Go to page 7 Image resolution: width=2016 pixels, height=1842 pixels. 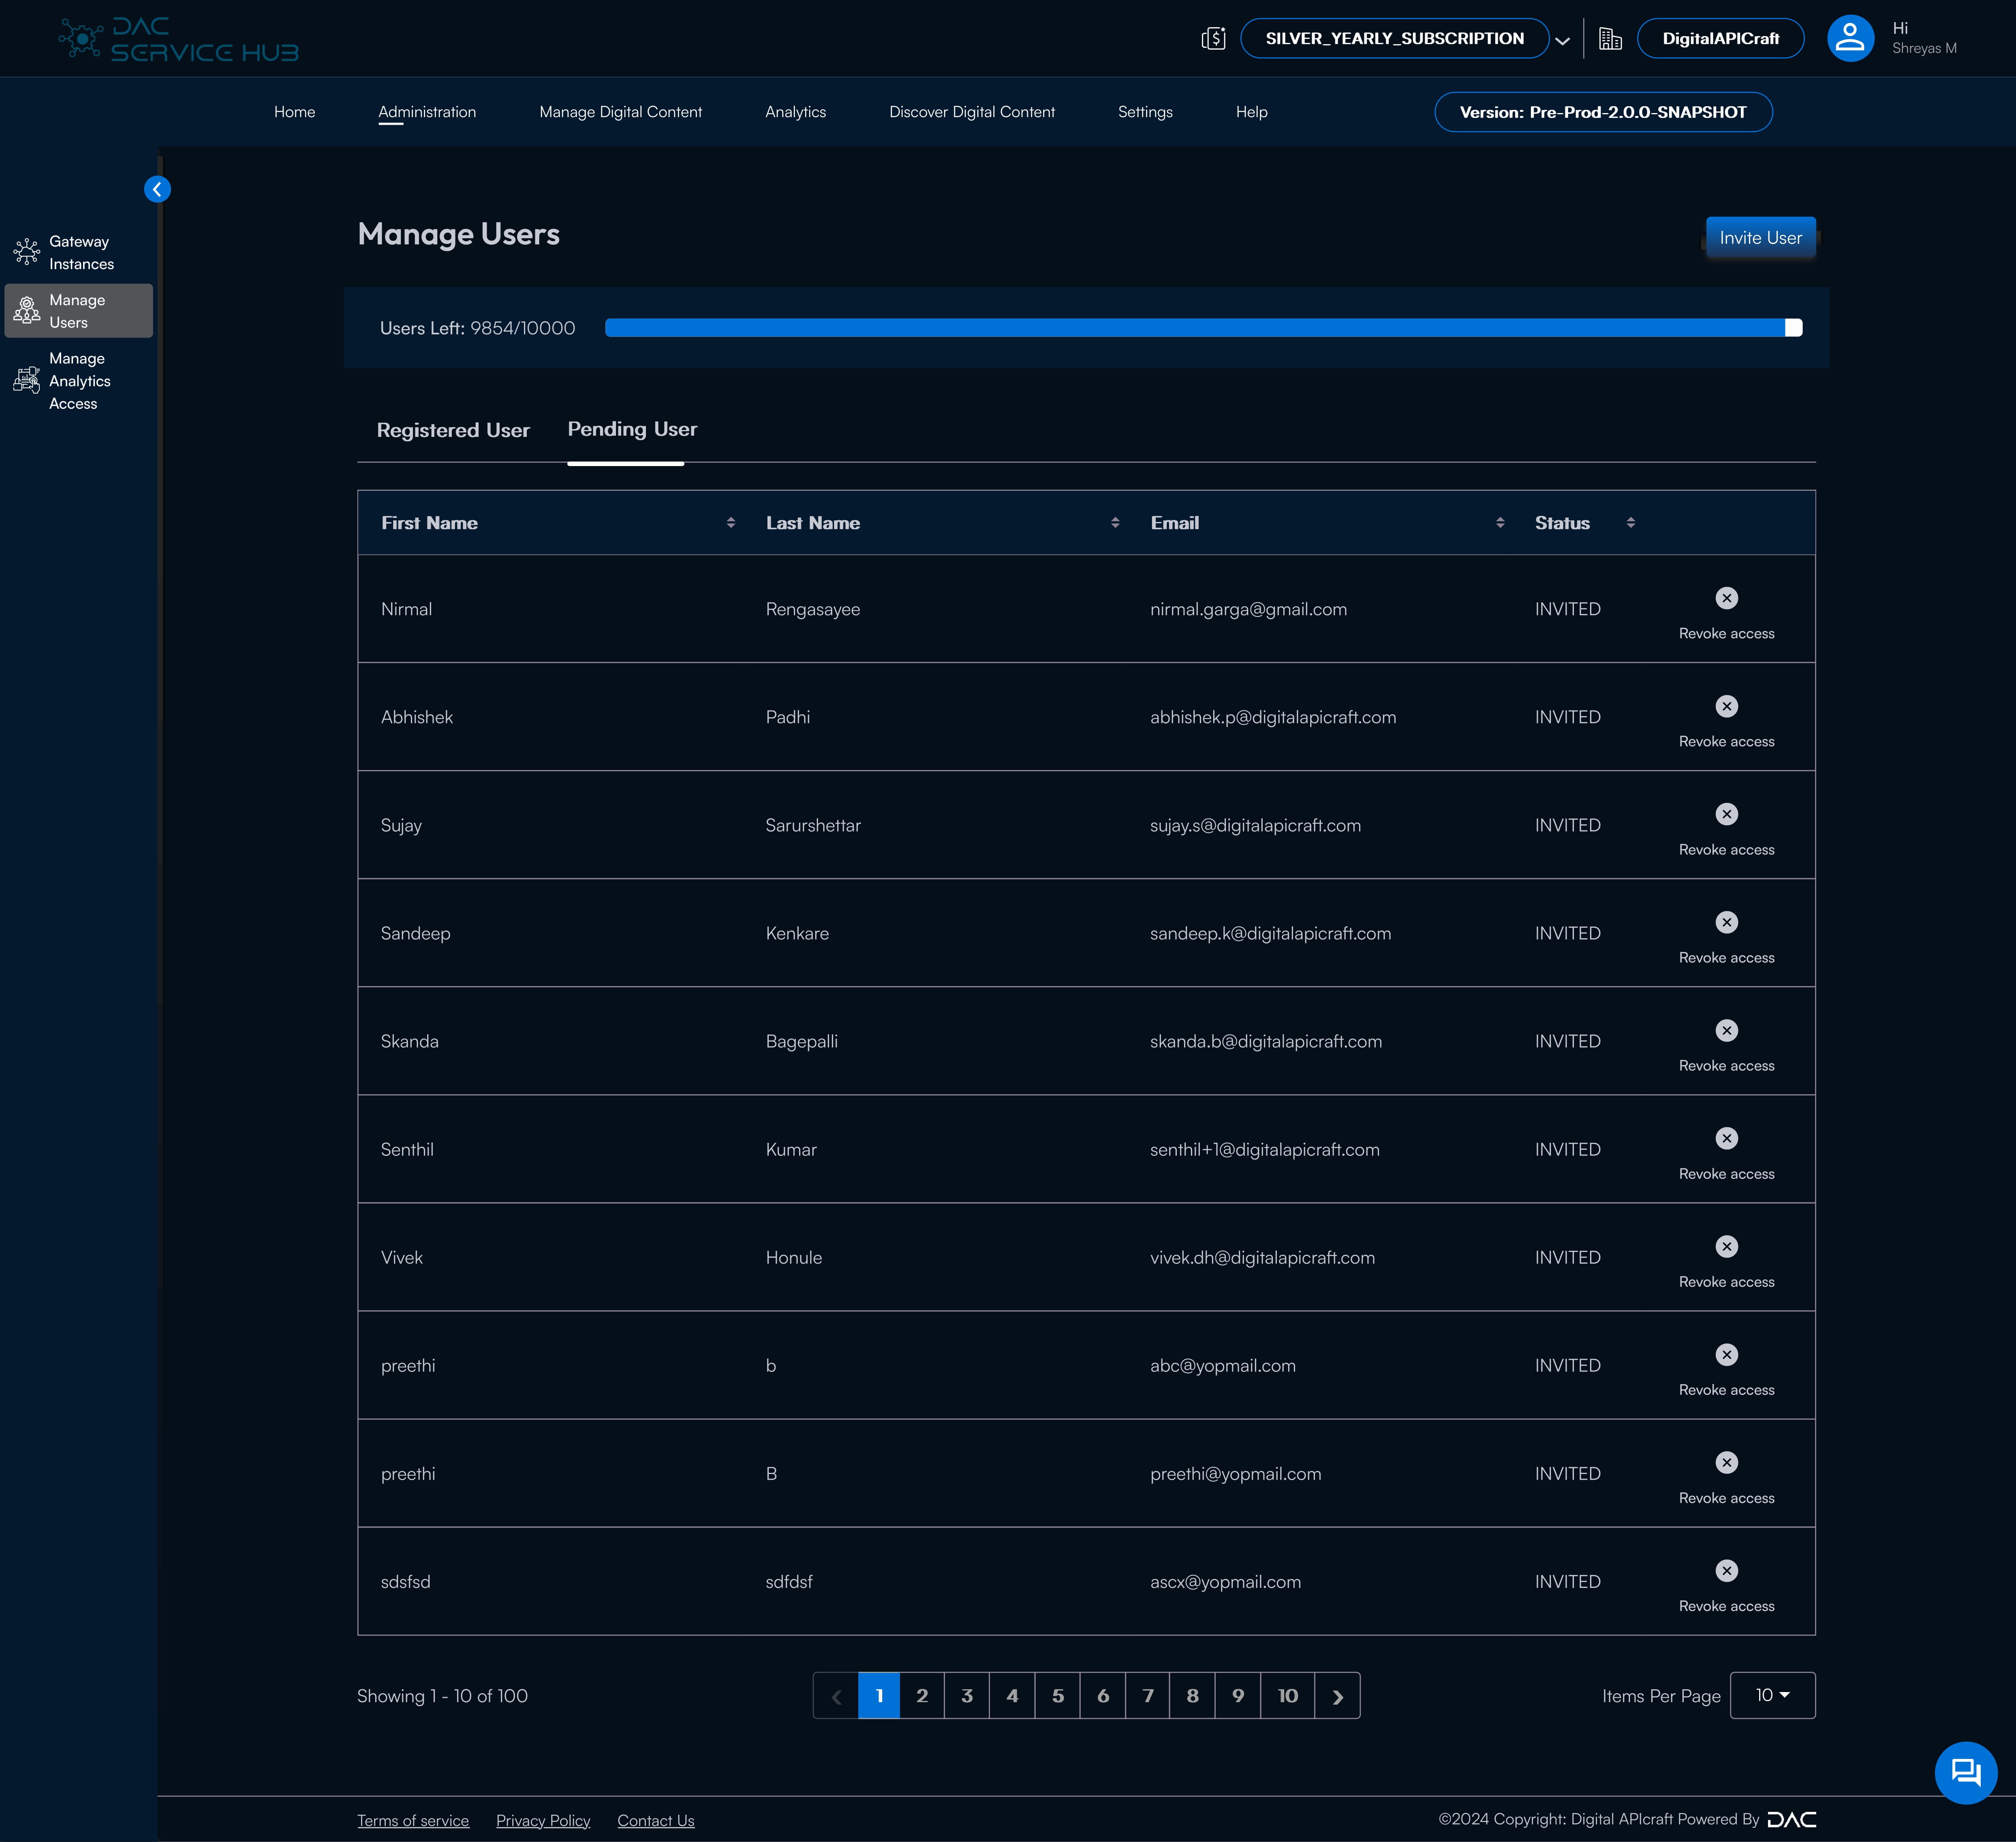(1148, 1696)
